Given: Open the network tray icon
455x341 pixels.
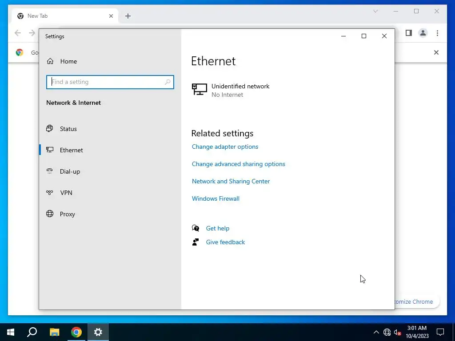Looking at the screenshot, I should (x=387, y=332).
